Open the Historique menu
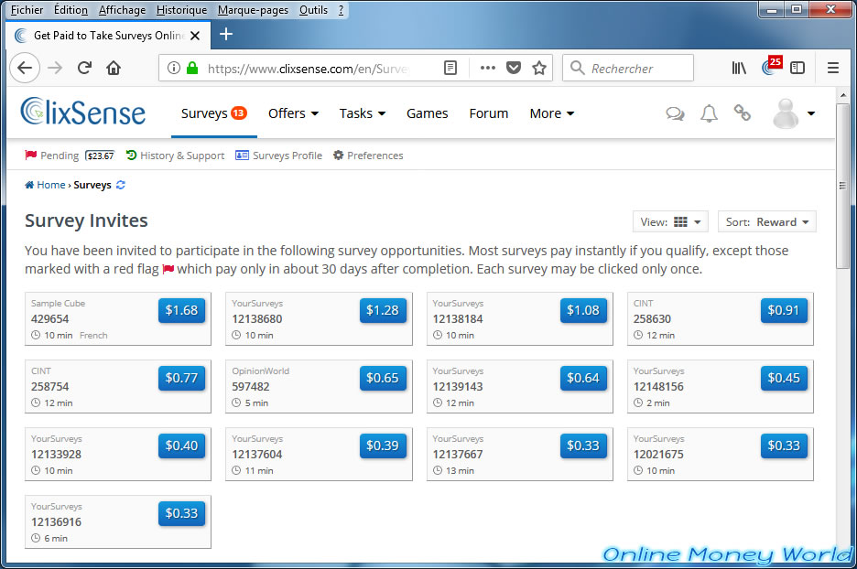This screenshot has width=857, height=569. pyautogui.click(x=181, y=10)
